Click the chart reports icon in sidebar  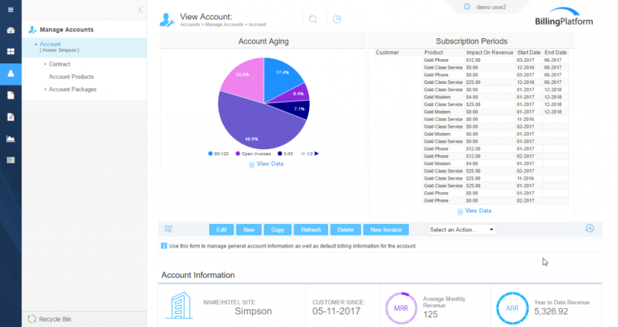pos(11,138)
